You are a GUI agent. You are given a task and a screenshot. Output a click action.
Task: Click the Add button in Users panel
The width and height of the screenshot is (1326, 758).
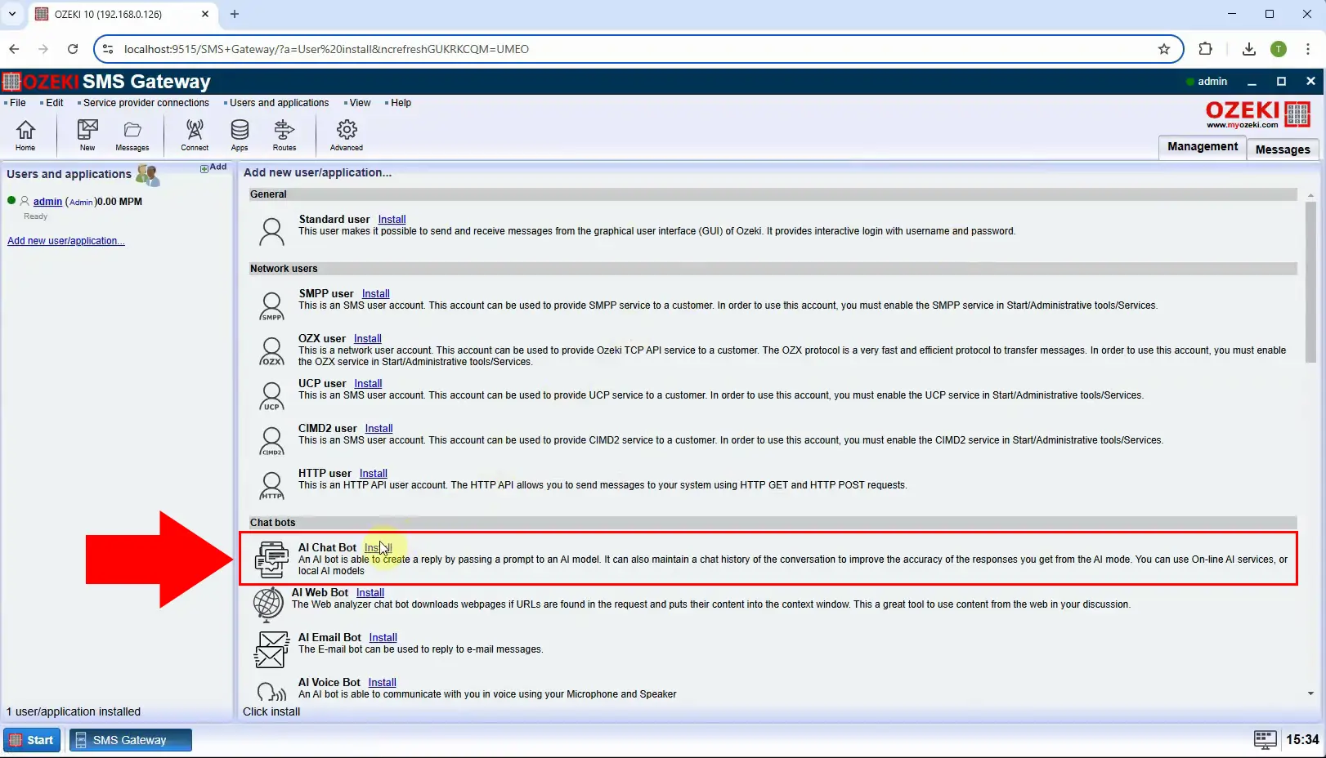(213, 167)
